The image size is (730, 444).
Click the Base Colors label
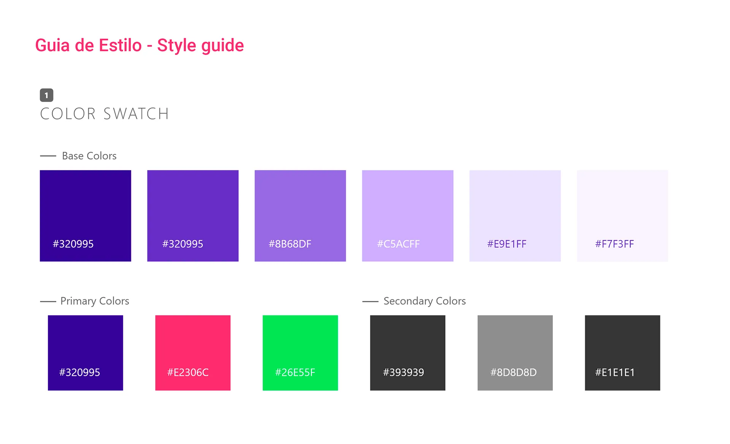pyautogui.click(x=89, y=156)
